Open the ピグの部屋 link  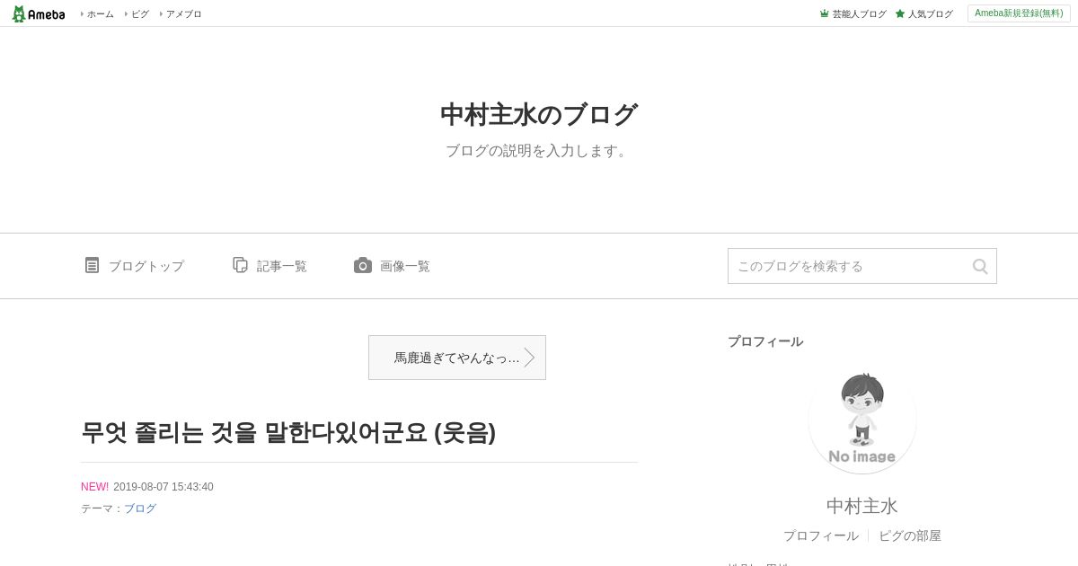910,535
